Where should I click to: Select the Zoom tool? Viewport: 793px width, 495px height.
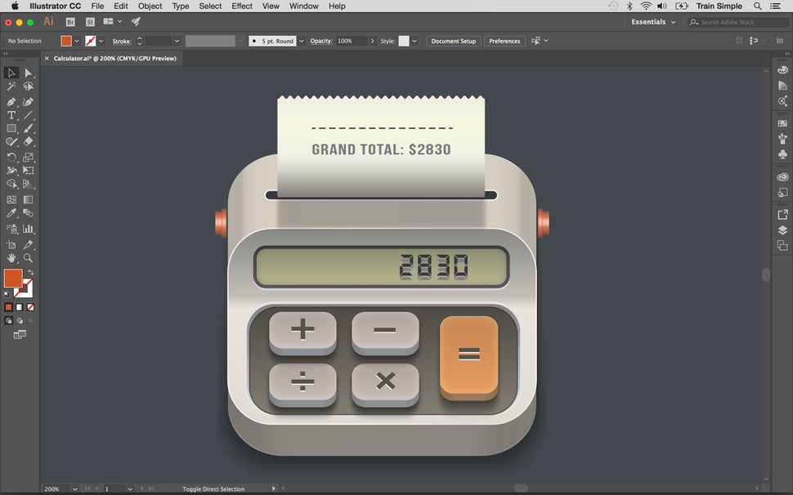28,257
